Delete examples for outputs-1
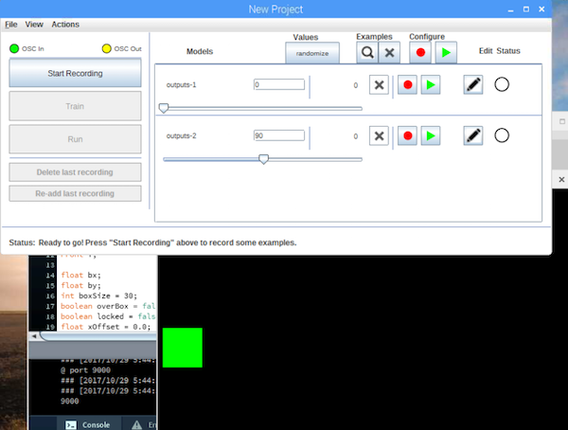568x430 pixels. [x=379, y=85]
